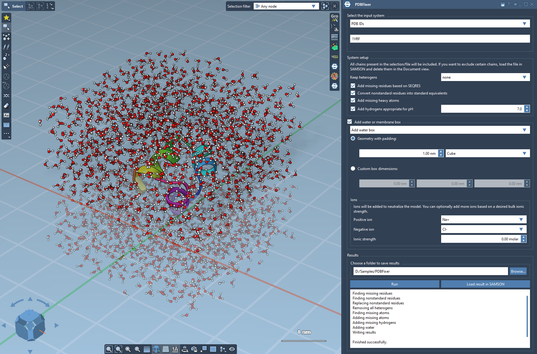Toggle Convert nonstandard residues checkbox

point(353,93)
